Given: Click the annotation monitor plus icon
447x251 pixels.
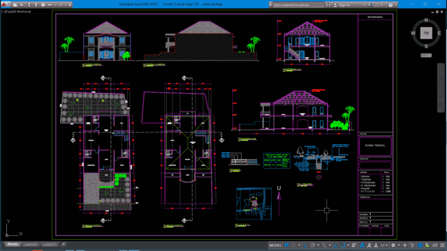Looking at the screenshot, I should click(404, 245).
